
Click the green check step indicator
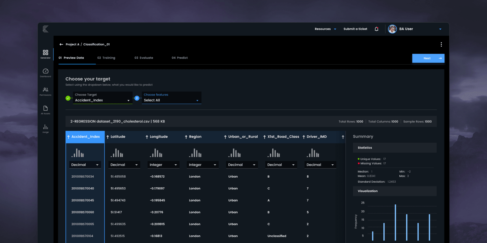point(68,98)
